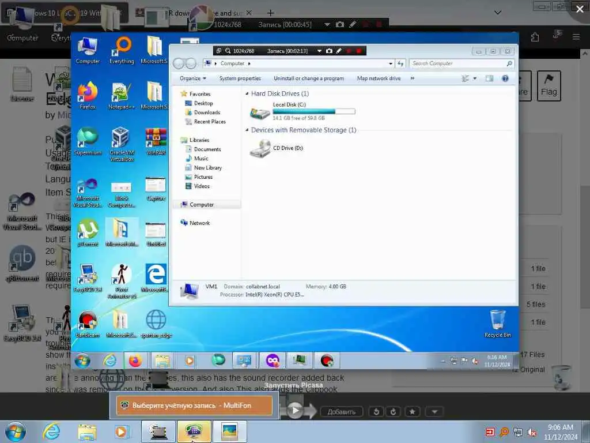590x443 pixels.
Task: Select the Capture file on the desktop
Action: (x=156, y=189)
